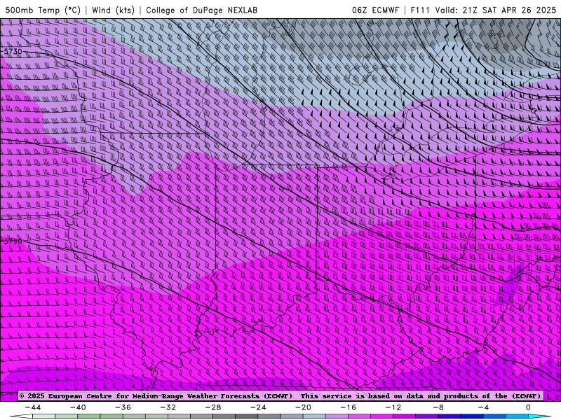
Task: Click the 5730 height contour label
Action: click(13, 51)
